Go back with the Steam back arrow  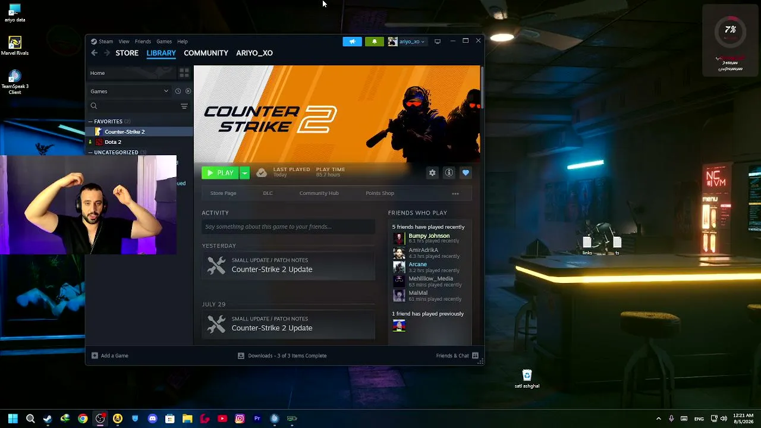94,53
